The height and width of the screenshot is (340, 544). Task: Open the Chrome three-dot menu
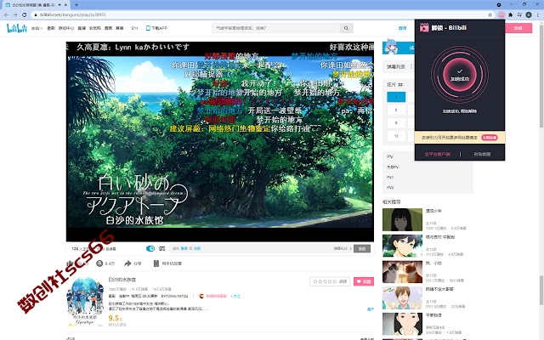click(538, 14)
